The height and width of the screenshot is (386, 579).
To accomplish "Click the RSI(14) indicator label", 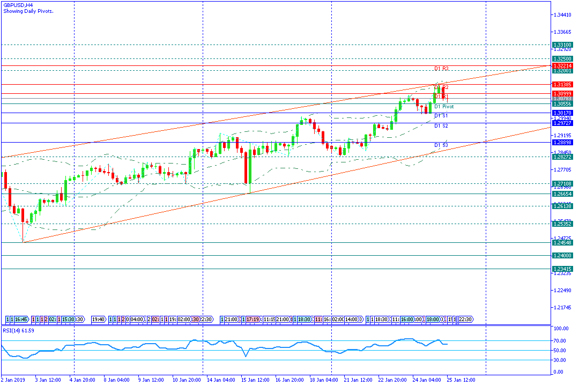I will coord(18,330).
